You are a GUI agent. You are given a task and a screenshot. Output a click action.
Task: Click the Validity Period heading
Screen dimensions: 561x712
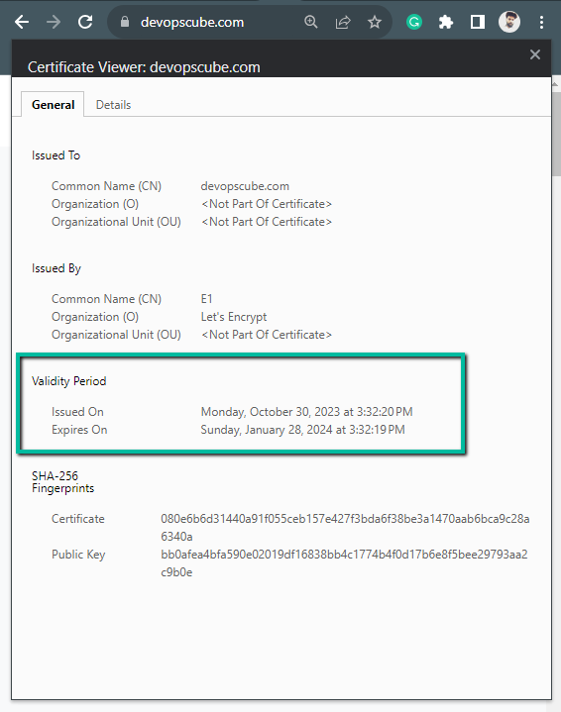tap(68, 381)
